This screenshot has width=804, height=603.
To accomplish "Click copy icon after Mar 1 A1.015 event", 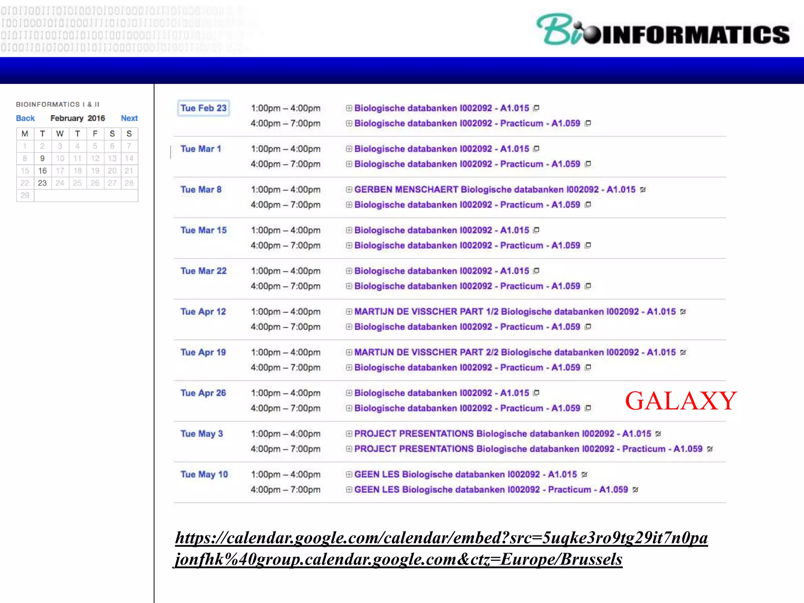I will pyautogui.click(x=536, y=149).
